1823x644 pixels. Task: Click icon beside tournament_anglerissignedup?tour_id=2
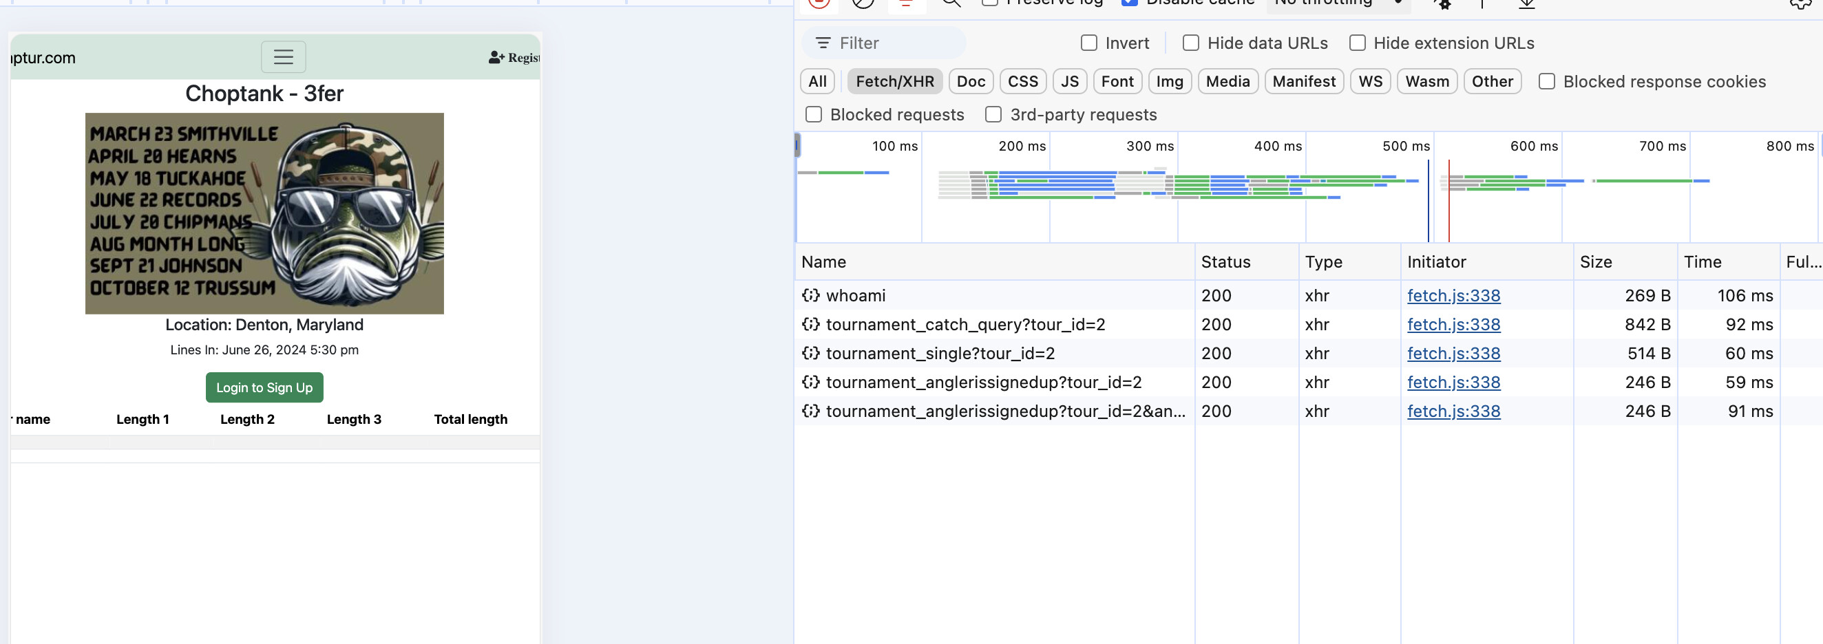click(x=810, y=383)
